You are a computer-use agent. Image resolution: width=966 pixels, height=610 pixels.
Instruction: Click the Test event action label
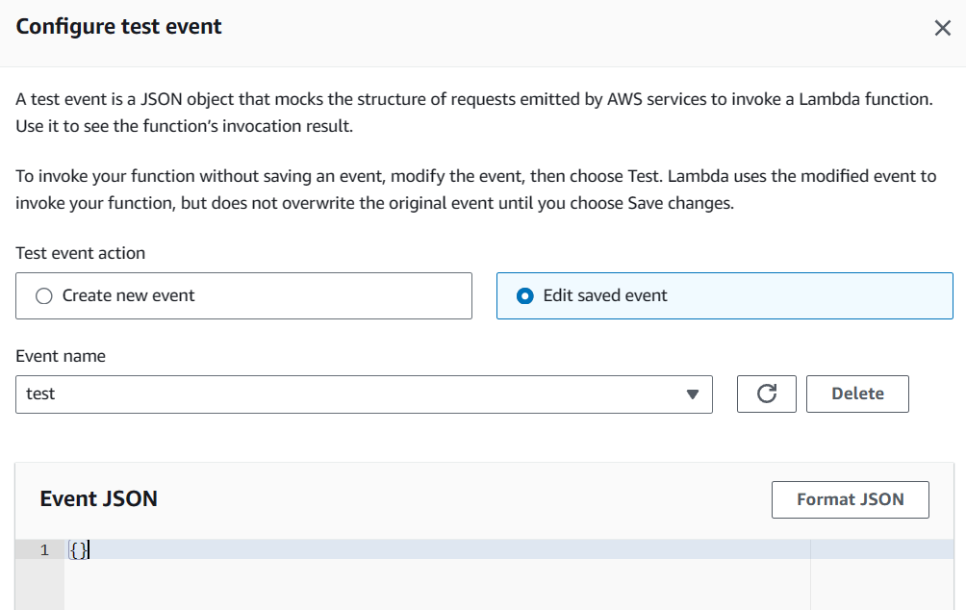pos(81,253)
